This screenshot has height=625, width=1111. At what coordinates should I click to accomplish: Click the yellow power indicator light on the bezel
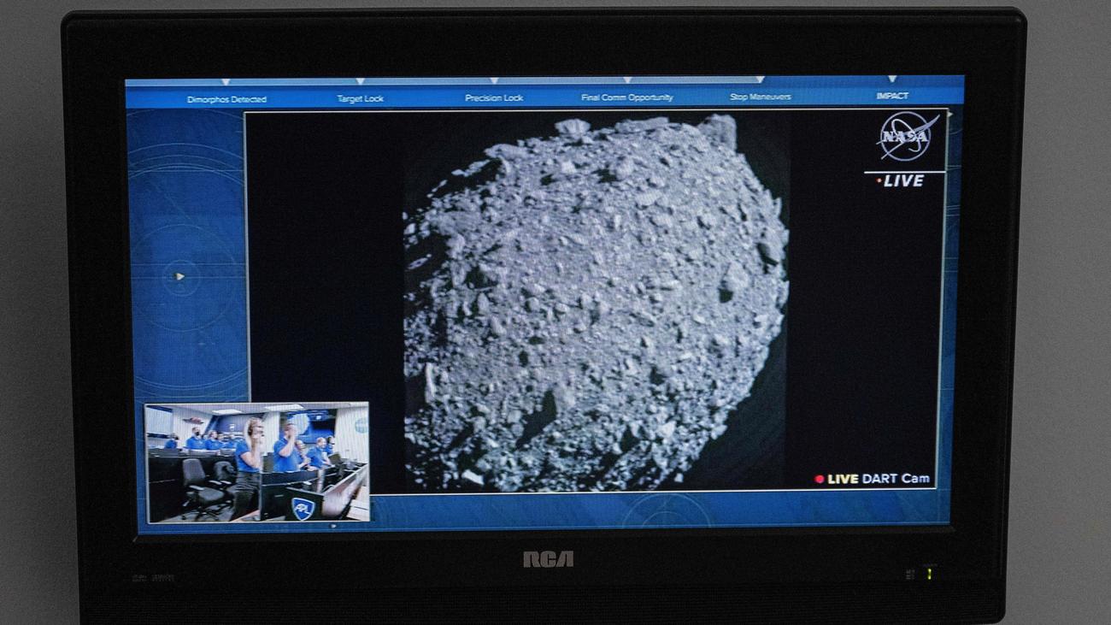point(928,574)
